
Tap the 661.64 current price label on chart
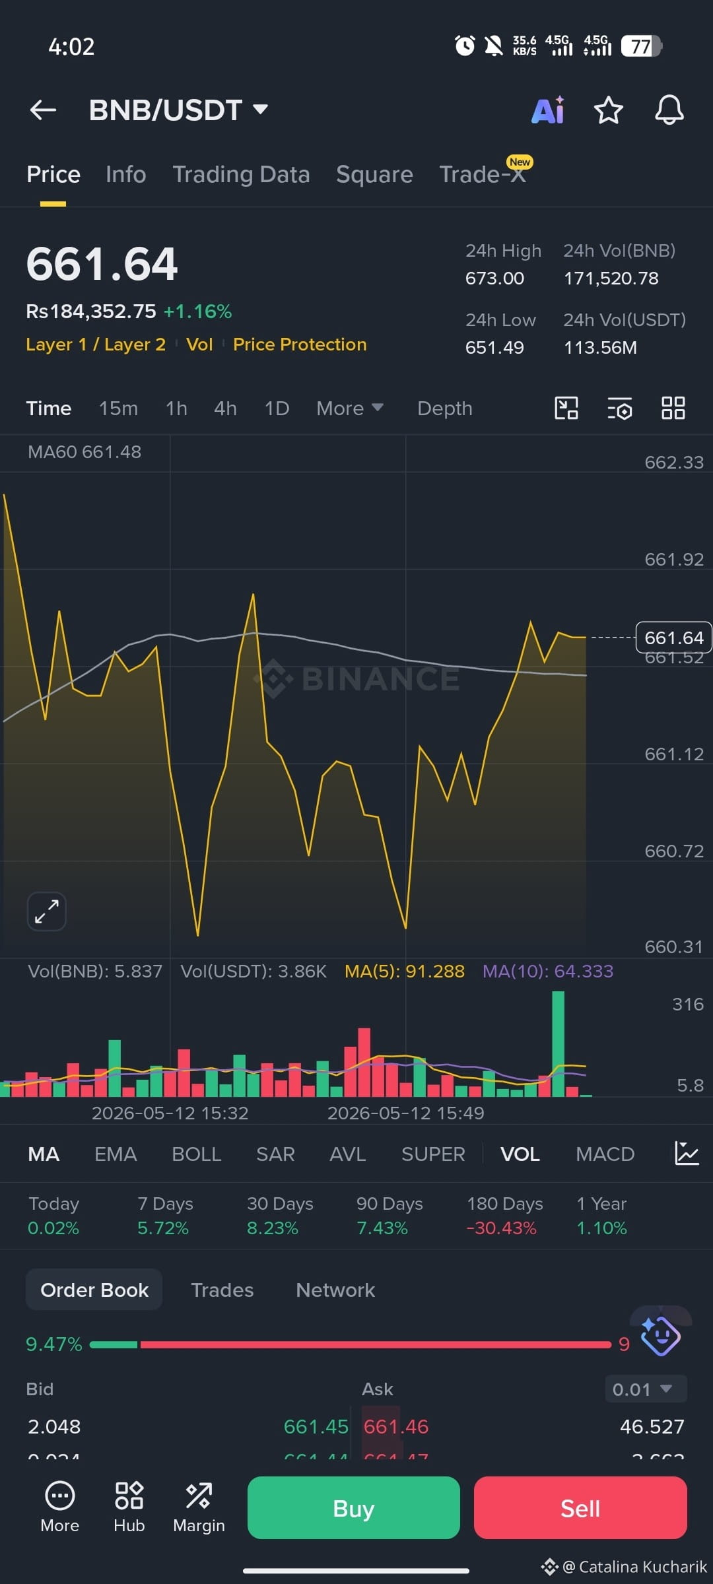(673, 638)
